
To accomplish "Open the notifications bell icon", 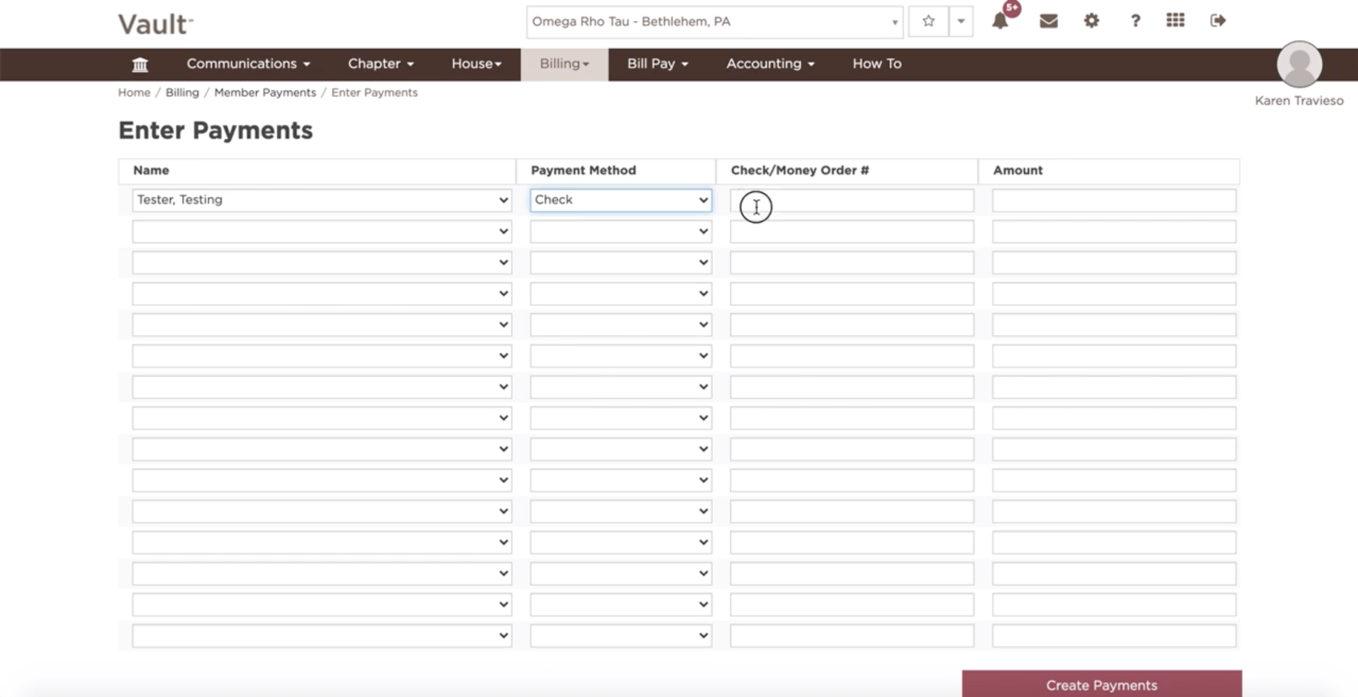I will pyautogui.click(x=1000, y=21).
